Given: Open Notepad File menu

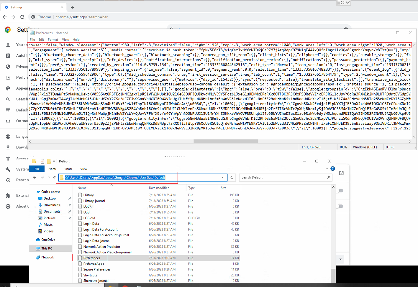Looking at the screenshot, I should point(32,40).
